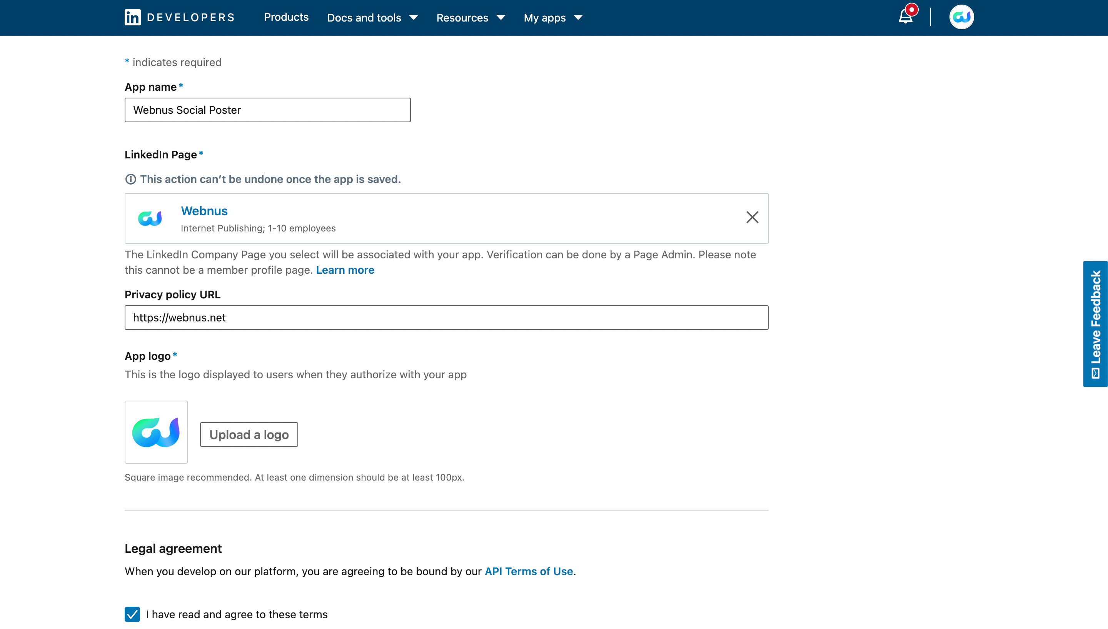This screenshot has height=629, width=1108.
Task: Open the notifications bell
Action: [905, 17]
